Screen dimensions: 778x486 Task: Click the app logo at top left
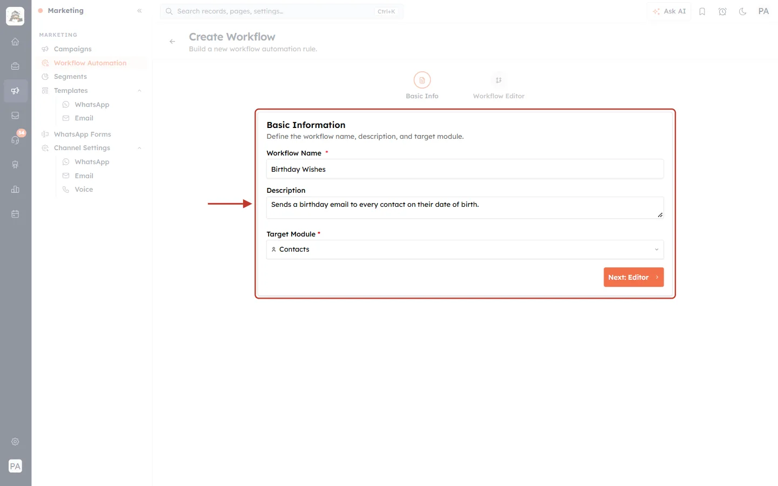point(15,16)
